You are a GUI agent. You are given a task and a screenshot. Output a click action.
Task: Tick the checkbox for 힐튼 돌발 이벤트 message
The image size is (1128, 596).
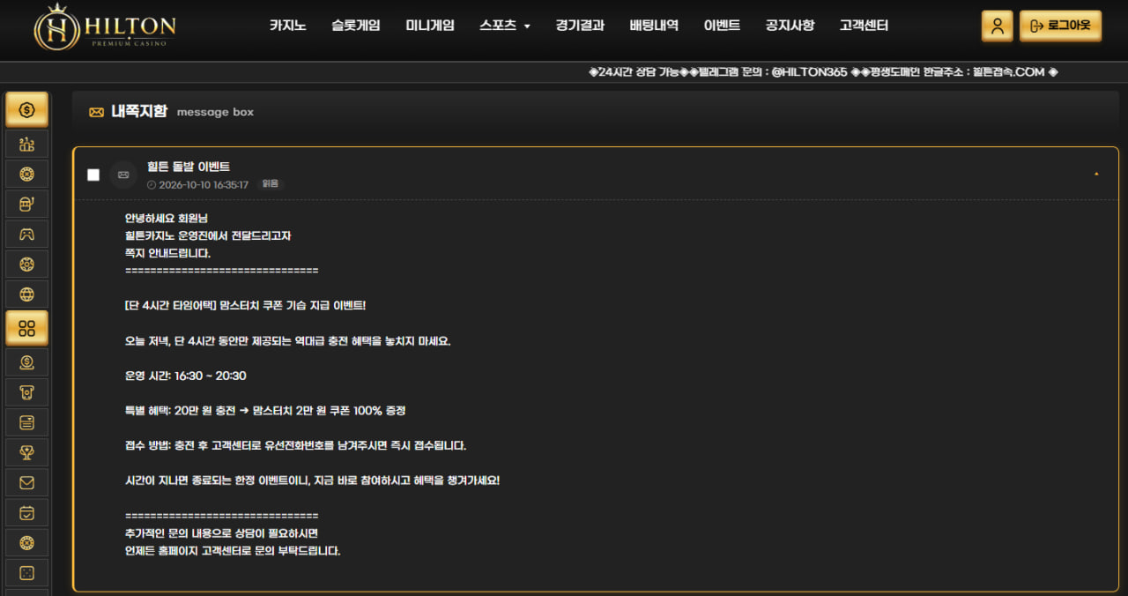[93, 175]
